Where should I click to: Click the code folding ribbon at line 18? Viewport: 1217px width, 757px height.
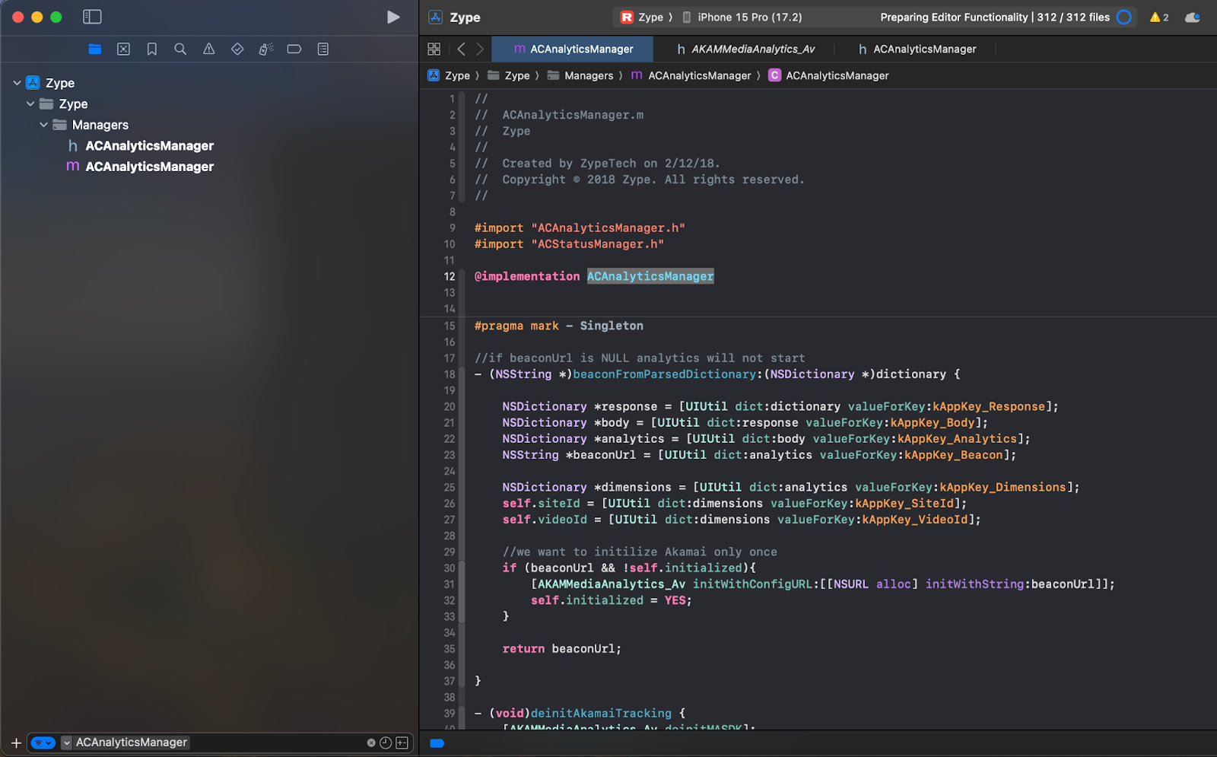[x=462, y=374]
